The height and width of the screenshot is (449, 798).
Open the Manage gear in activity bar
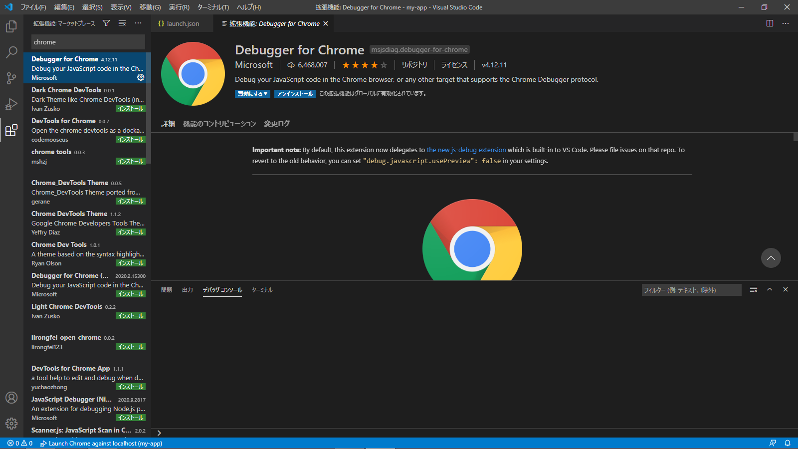click(11, 424)
